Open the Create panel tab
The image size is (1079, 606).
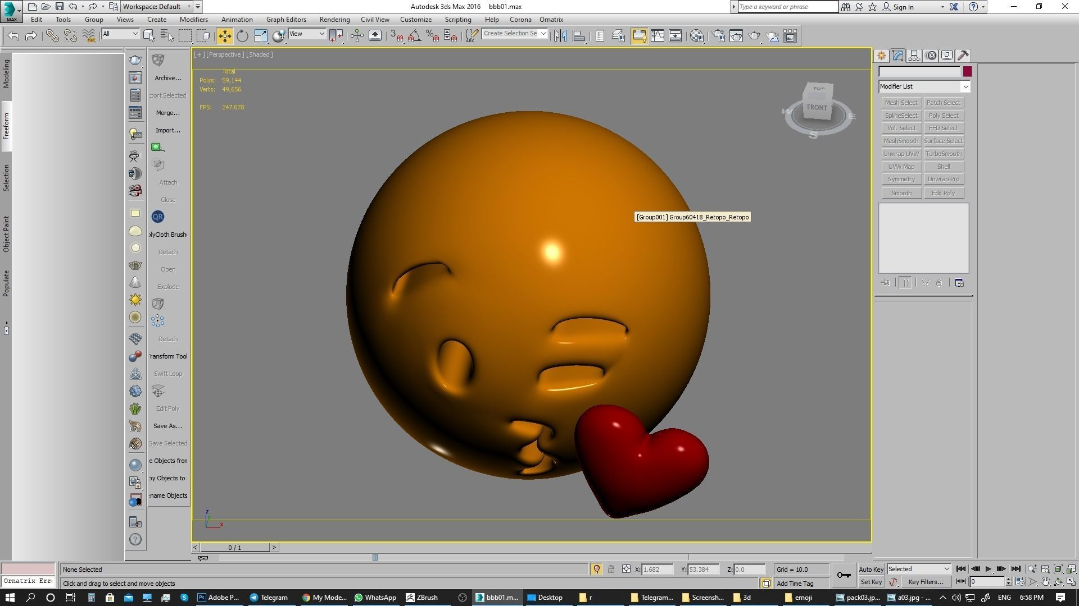click(x=881, y=56)
